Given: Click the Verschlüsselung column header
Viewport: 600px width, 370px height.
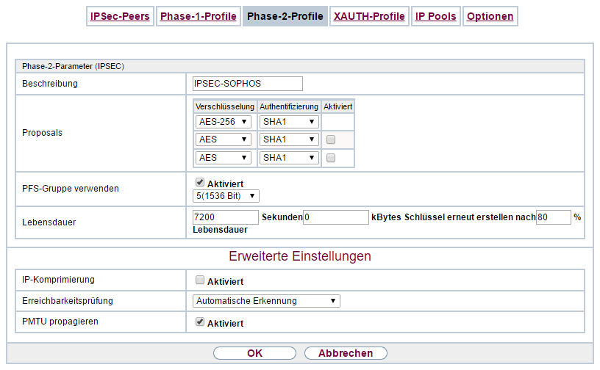Looking at the screenshot, I should point(225,106).
